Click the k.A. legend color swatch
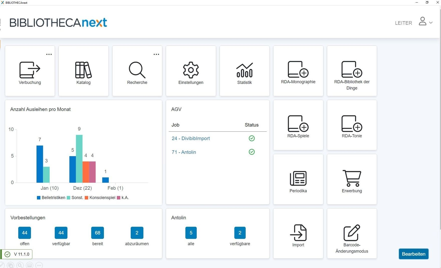441x268 pixels. pos(119,198)
